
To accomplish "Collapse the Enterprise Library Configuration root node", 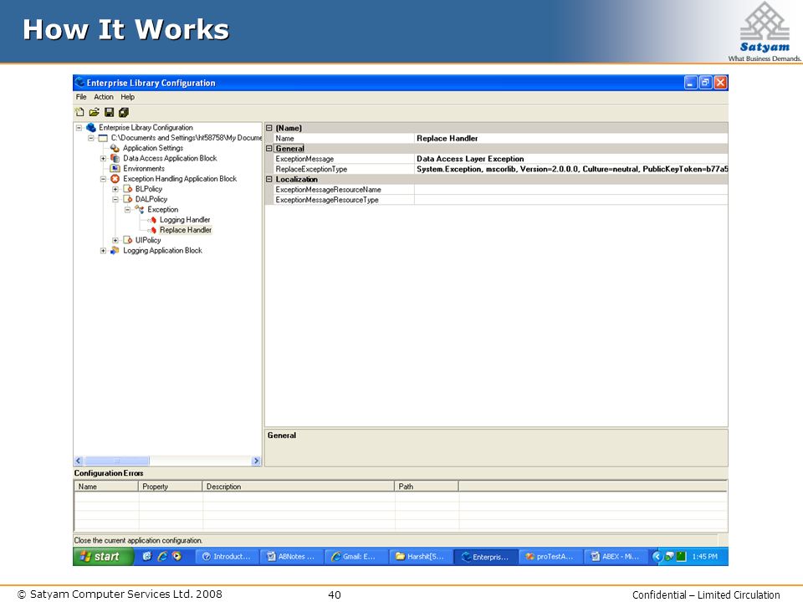I will 79,127.
